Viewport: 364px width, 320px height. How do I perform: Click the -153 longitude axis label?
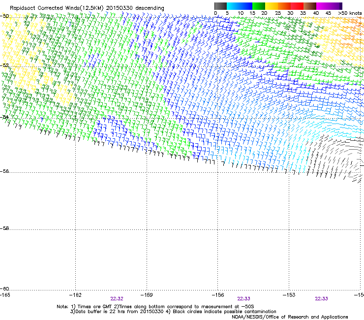289,295
